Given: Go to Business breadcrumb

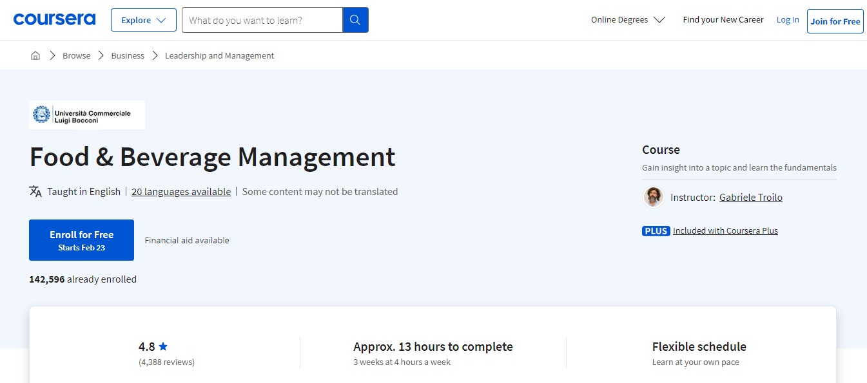Looking at the screenshot, I should [128, 55].
